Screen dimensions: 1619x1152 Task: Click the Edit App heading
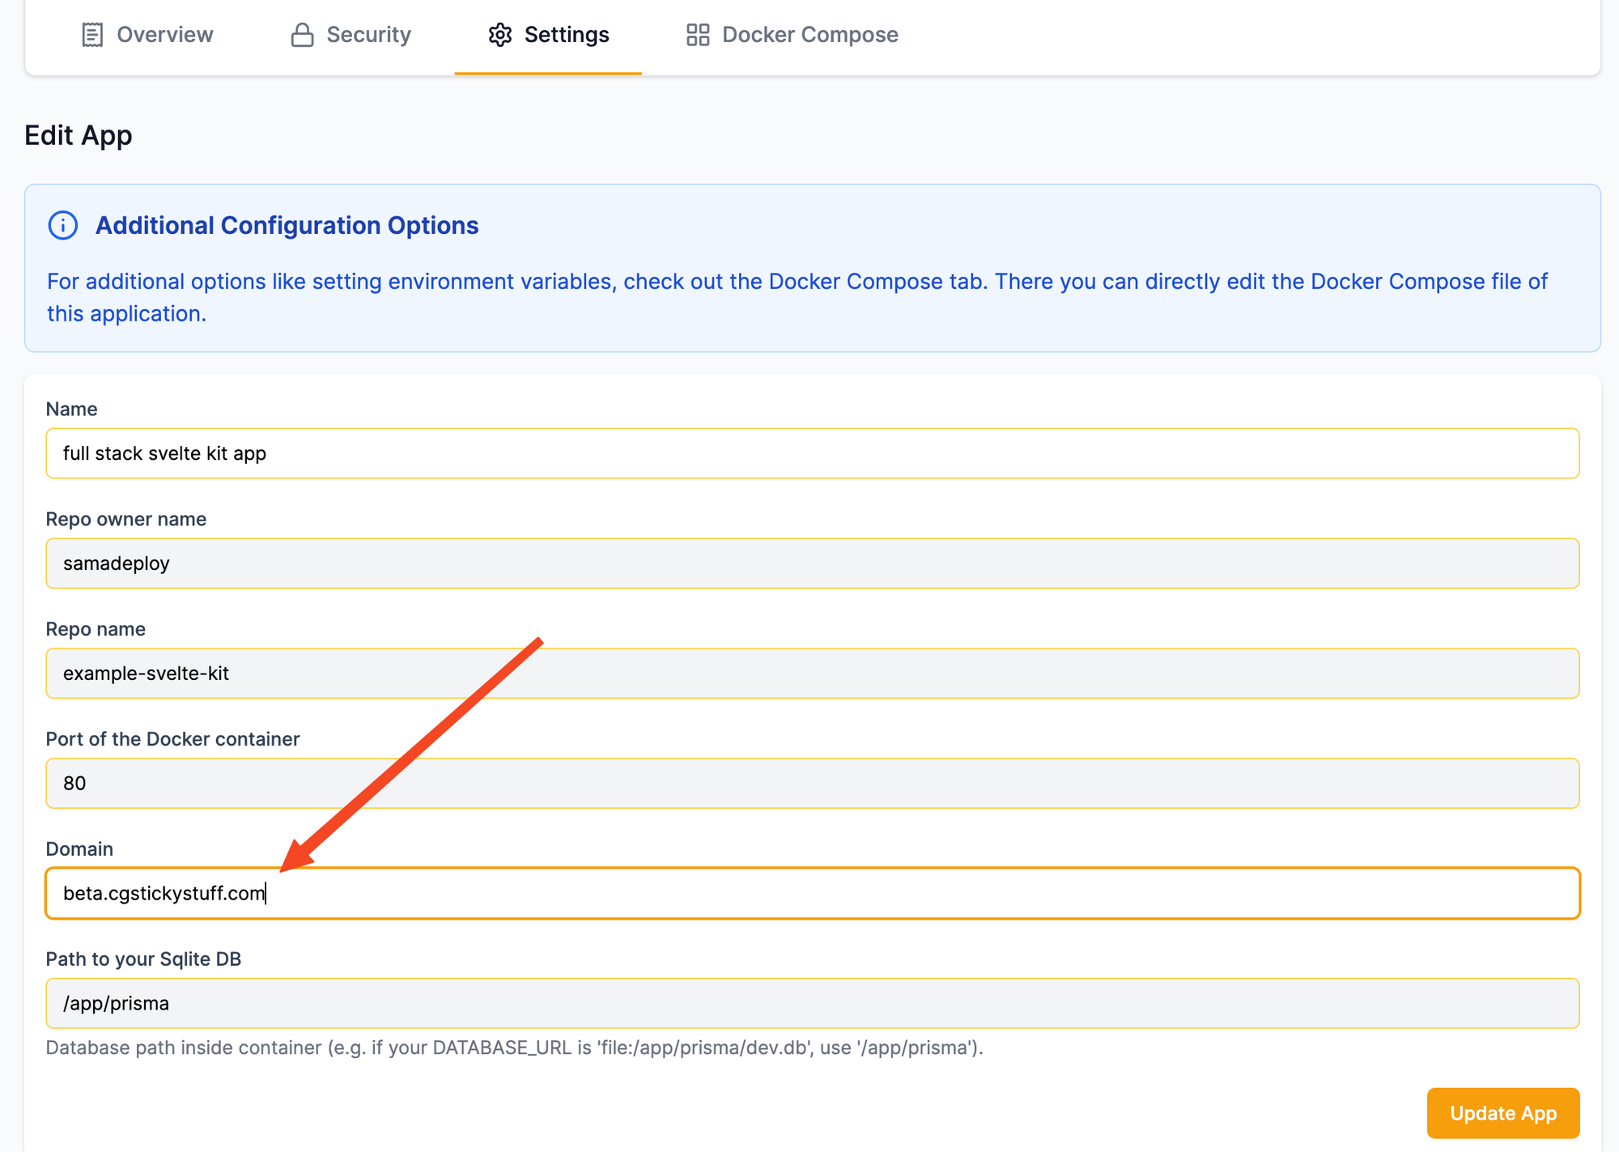click(79, 135)
